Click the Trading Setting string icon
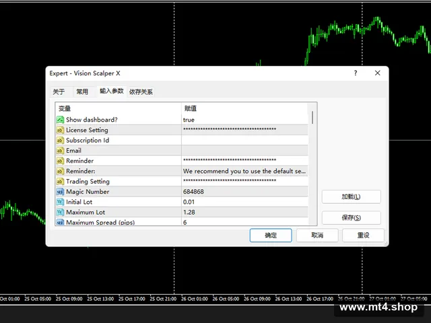431x323 pixels. click(60, 181)
